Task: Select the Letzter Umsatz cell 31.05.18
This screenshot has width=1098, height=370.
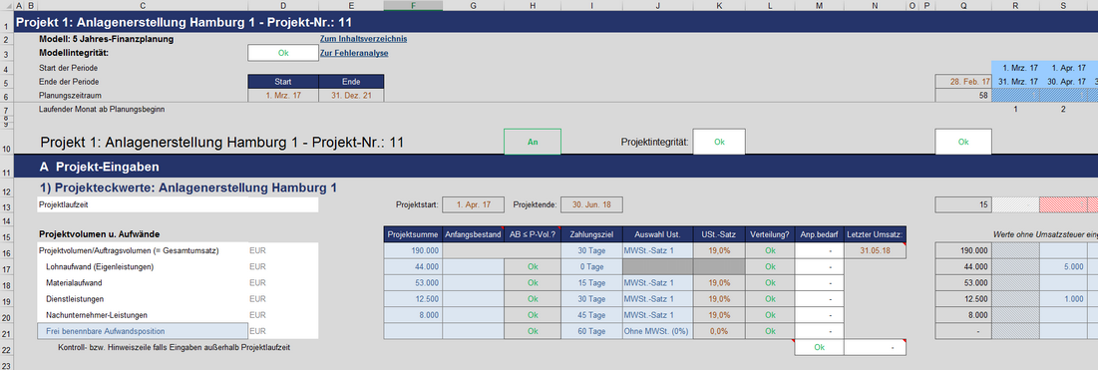Action: [x=876, y=250]
